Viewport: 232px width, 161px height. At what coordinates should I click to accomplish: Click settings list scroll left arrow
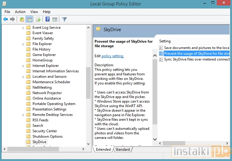(x=160, y=143)
